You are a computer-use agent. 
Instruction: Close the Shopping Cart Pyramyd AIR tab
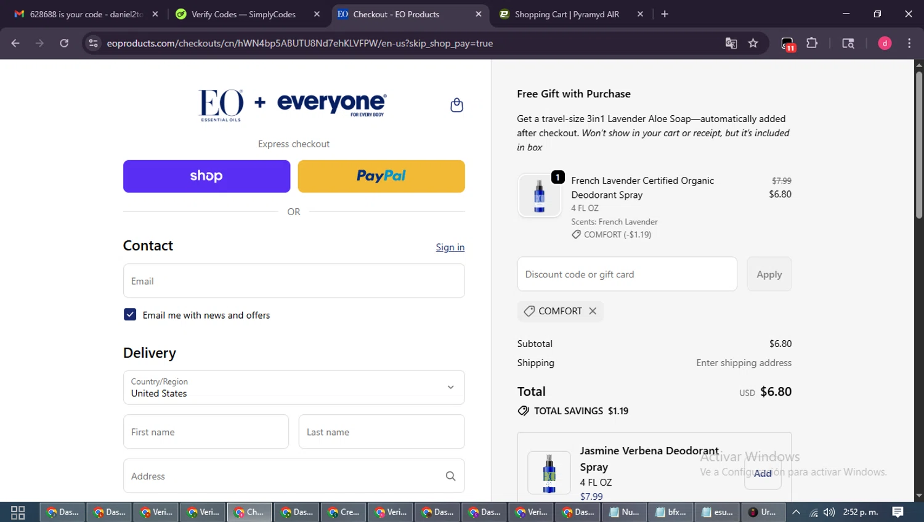640,14
